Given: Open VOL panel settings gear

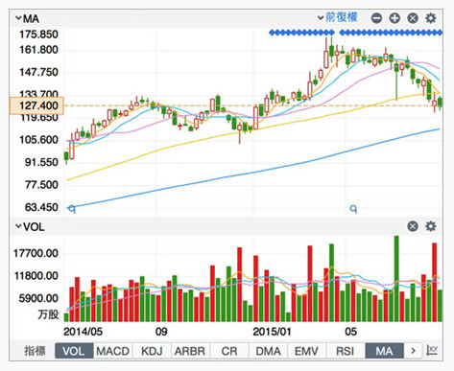Looking at the screenshot, I should coord(431,226).
